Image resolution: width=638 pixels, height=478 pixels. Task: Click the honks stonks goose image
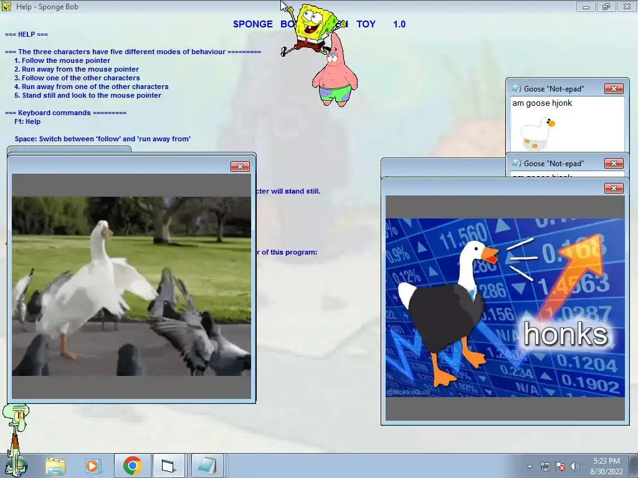point(505,307)
